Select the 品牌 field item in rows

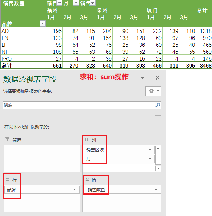click(x=42, y=190)
